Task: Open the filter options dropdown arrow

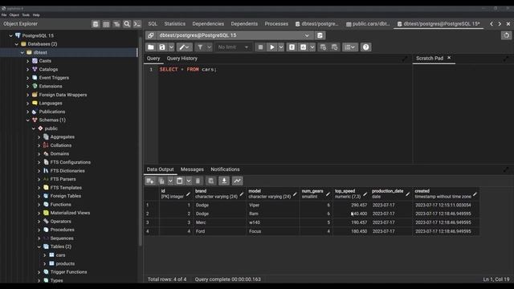Action: click(209, 47)
